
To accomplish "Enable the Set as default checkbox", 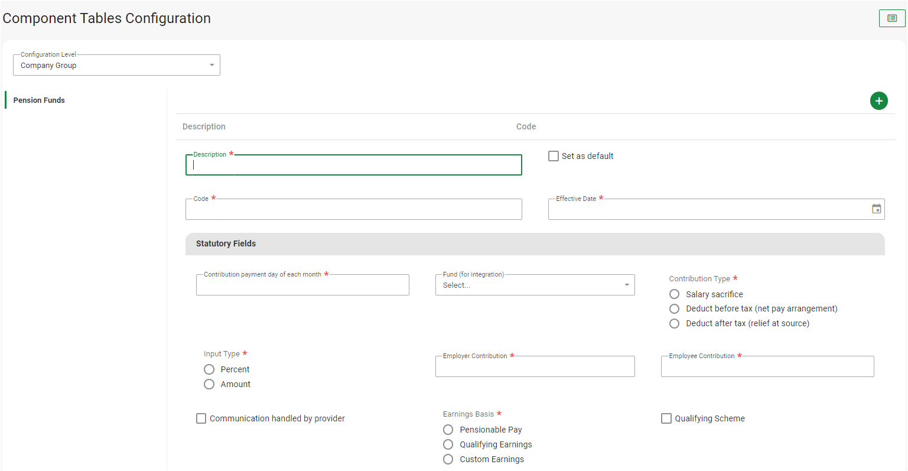I will coord(554,156).
